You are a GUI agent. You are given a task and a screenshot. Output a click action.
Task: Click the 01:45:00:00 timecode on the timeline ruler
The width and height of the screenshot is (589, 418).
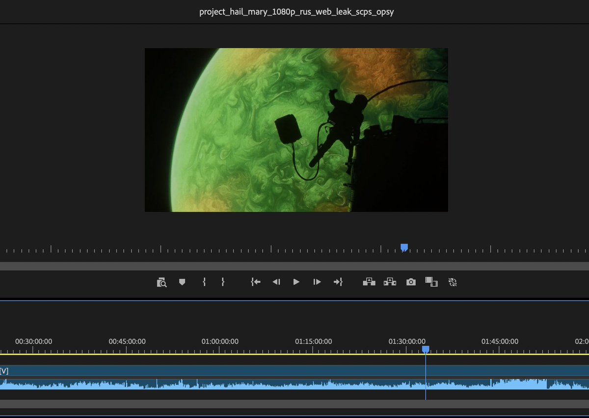500,341
